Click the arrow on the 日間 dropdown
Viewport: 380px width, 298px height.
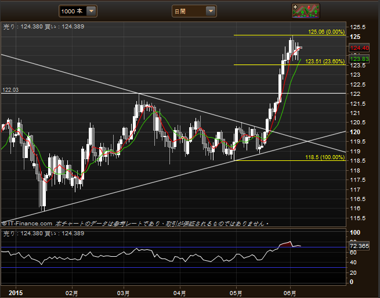(x=211, y=11)
